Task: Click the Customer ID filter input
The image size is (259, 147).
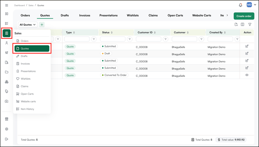Action: [x=148, y=39]
